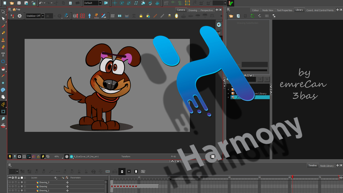Image resolution: width=343 pixels, height=193 pixels.
Task: Click the Top breadcrumb home button
Action: tap(16, 10)
